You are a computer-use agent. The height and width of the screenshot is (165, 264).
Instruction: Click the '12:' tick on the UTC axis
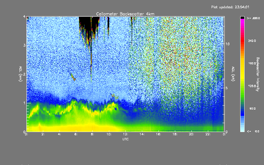coord(125,134)
